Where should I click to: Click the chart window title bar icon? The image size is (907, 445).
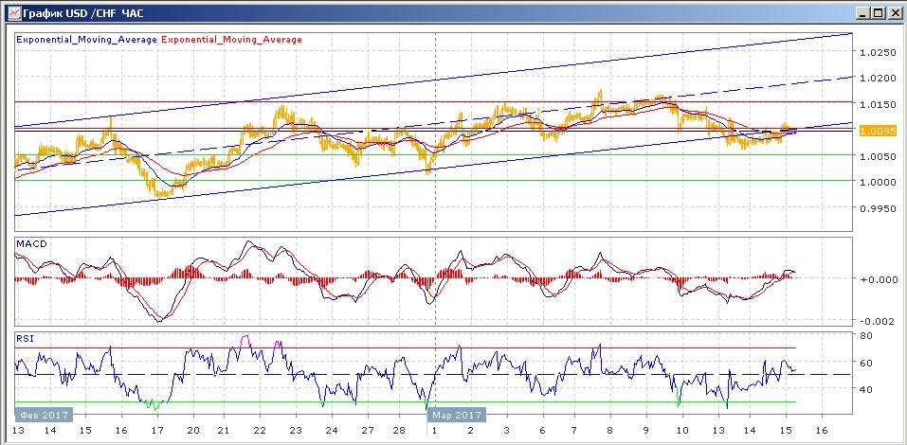click(x=12, y=12)
